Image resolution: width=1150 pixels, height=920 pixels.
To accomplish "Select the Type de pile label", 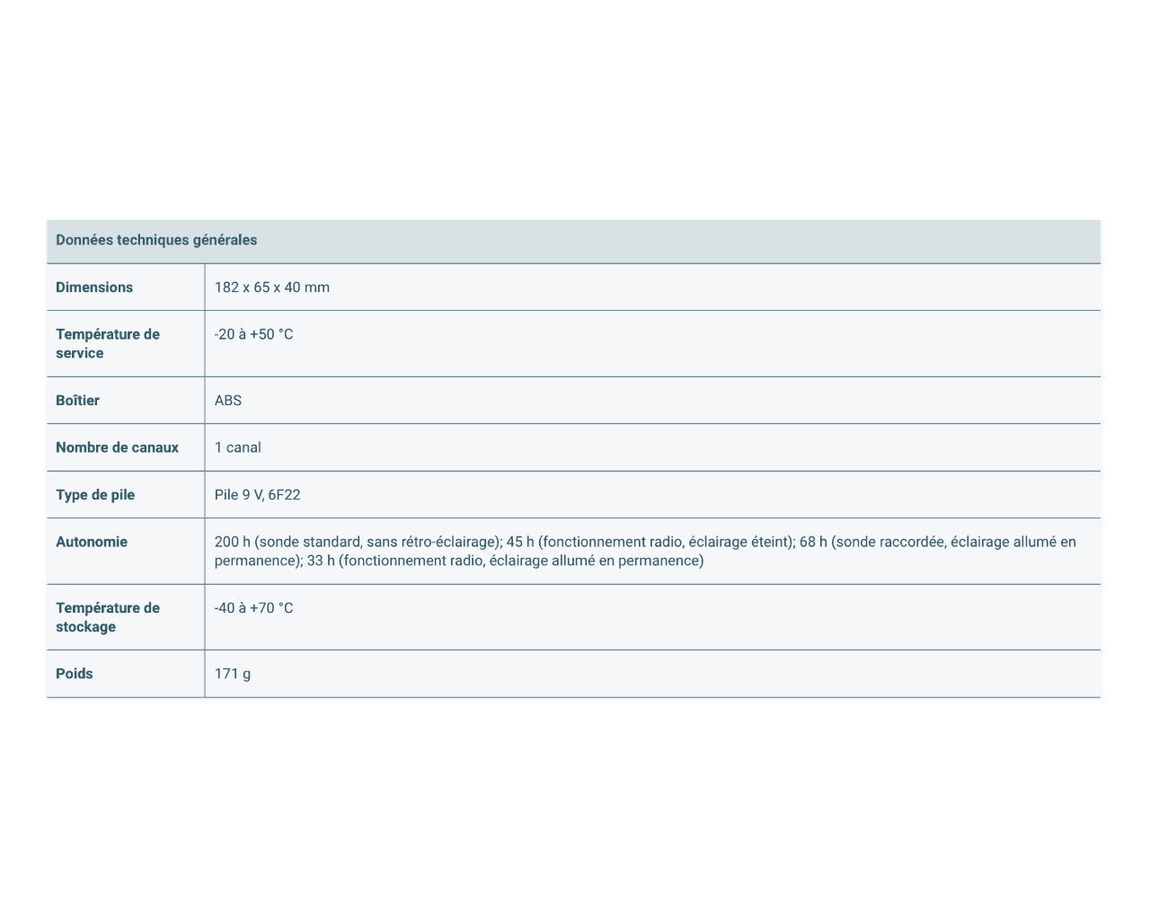I will point(95,495).
